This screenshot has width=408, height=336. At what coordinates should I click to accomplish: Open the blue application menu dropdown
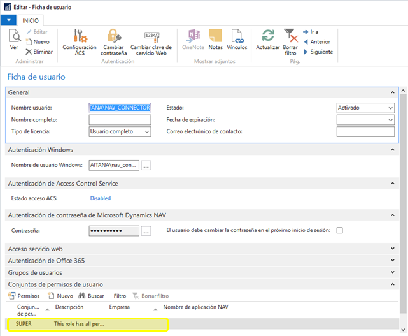click(x=8, y=20)
